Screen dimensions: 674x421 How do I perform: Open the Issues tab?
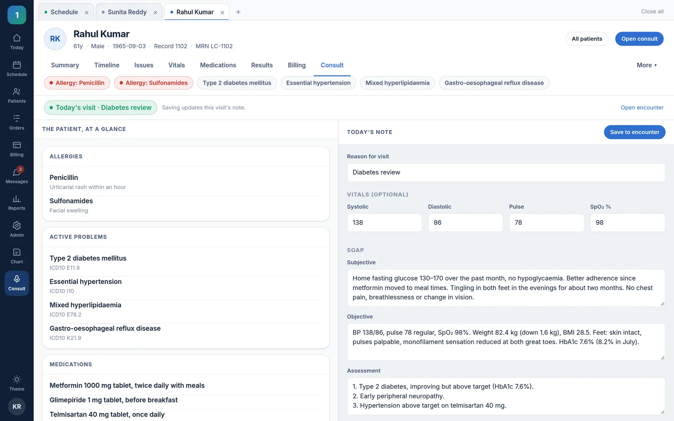point(144,65)
